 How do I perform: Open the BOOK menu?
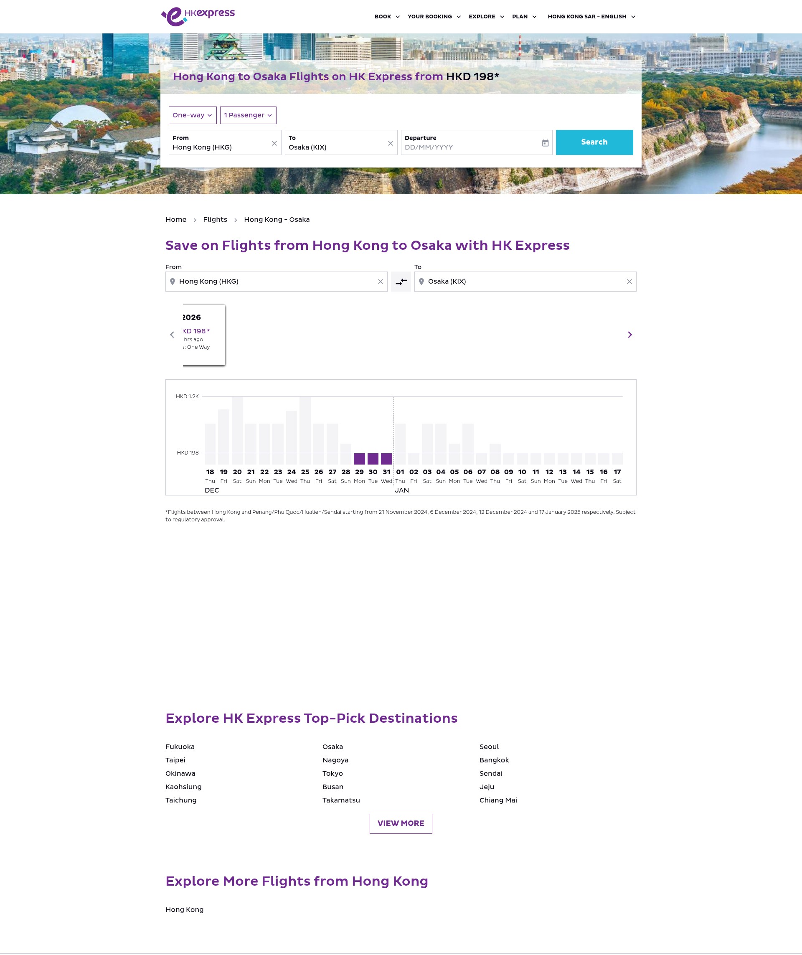(387, 16)
